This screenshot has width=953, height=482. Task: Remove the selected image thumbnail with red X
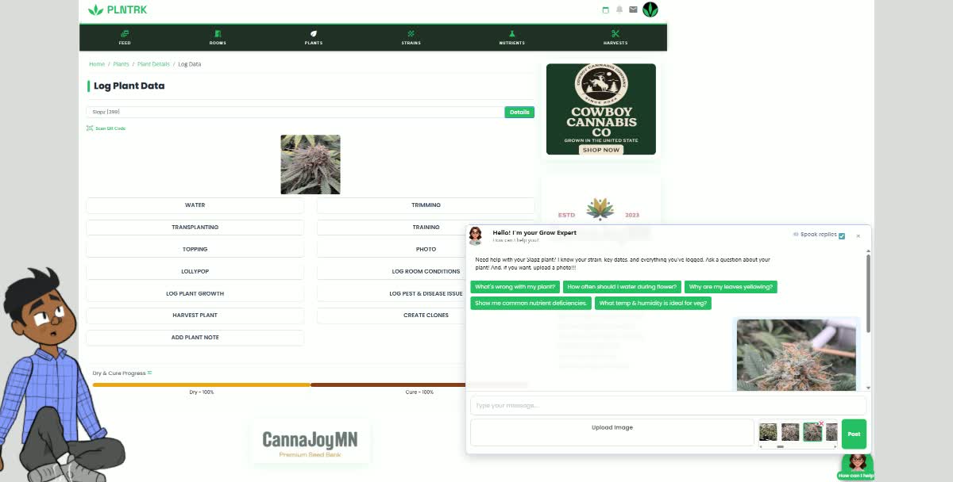821,423
